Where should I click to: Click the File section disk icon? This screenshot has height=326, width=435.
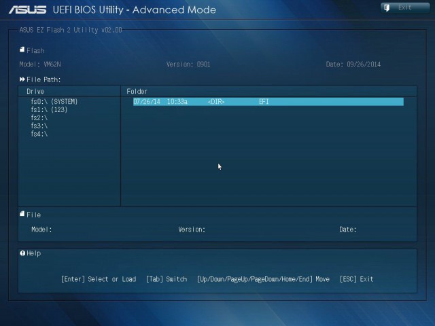[x=22, y=214]
